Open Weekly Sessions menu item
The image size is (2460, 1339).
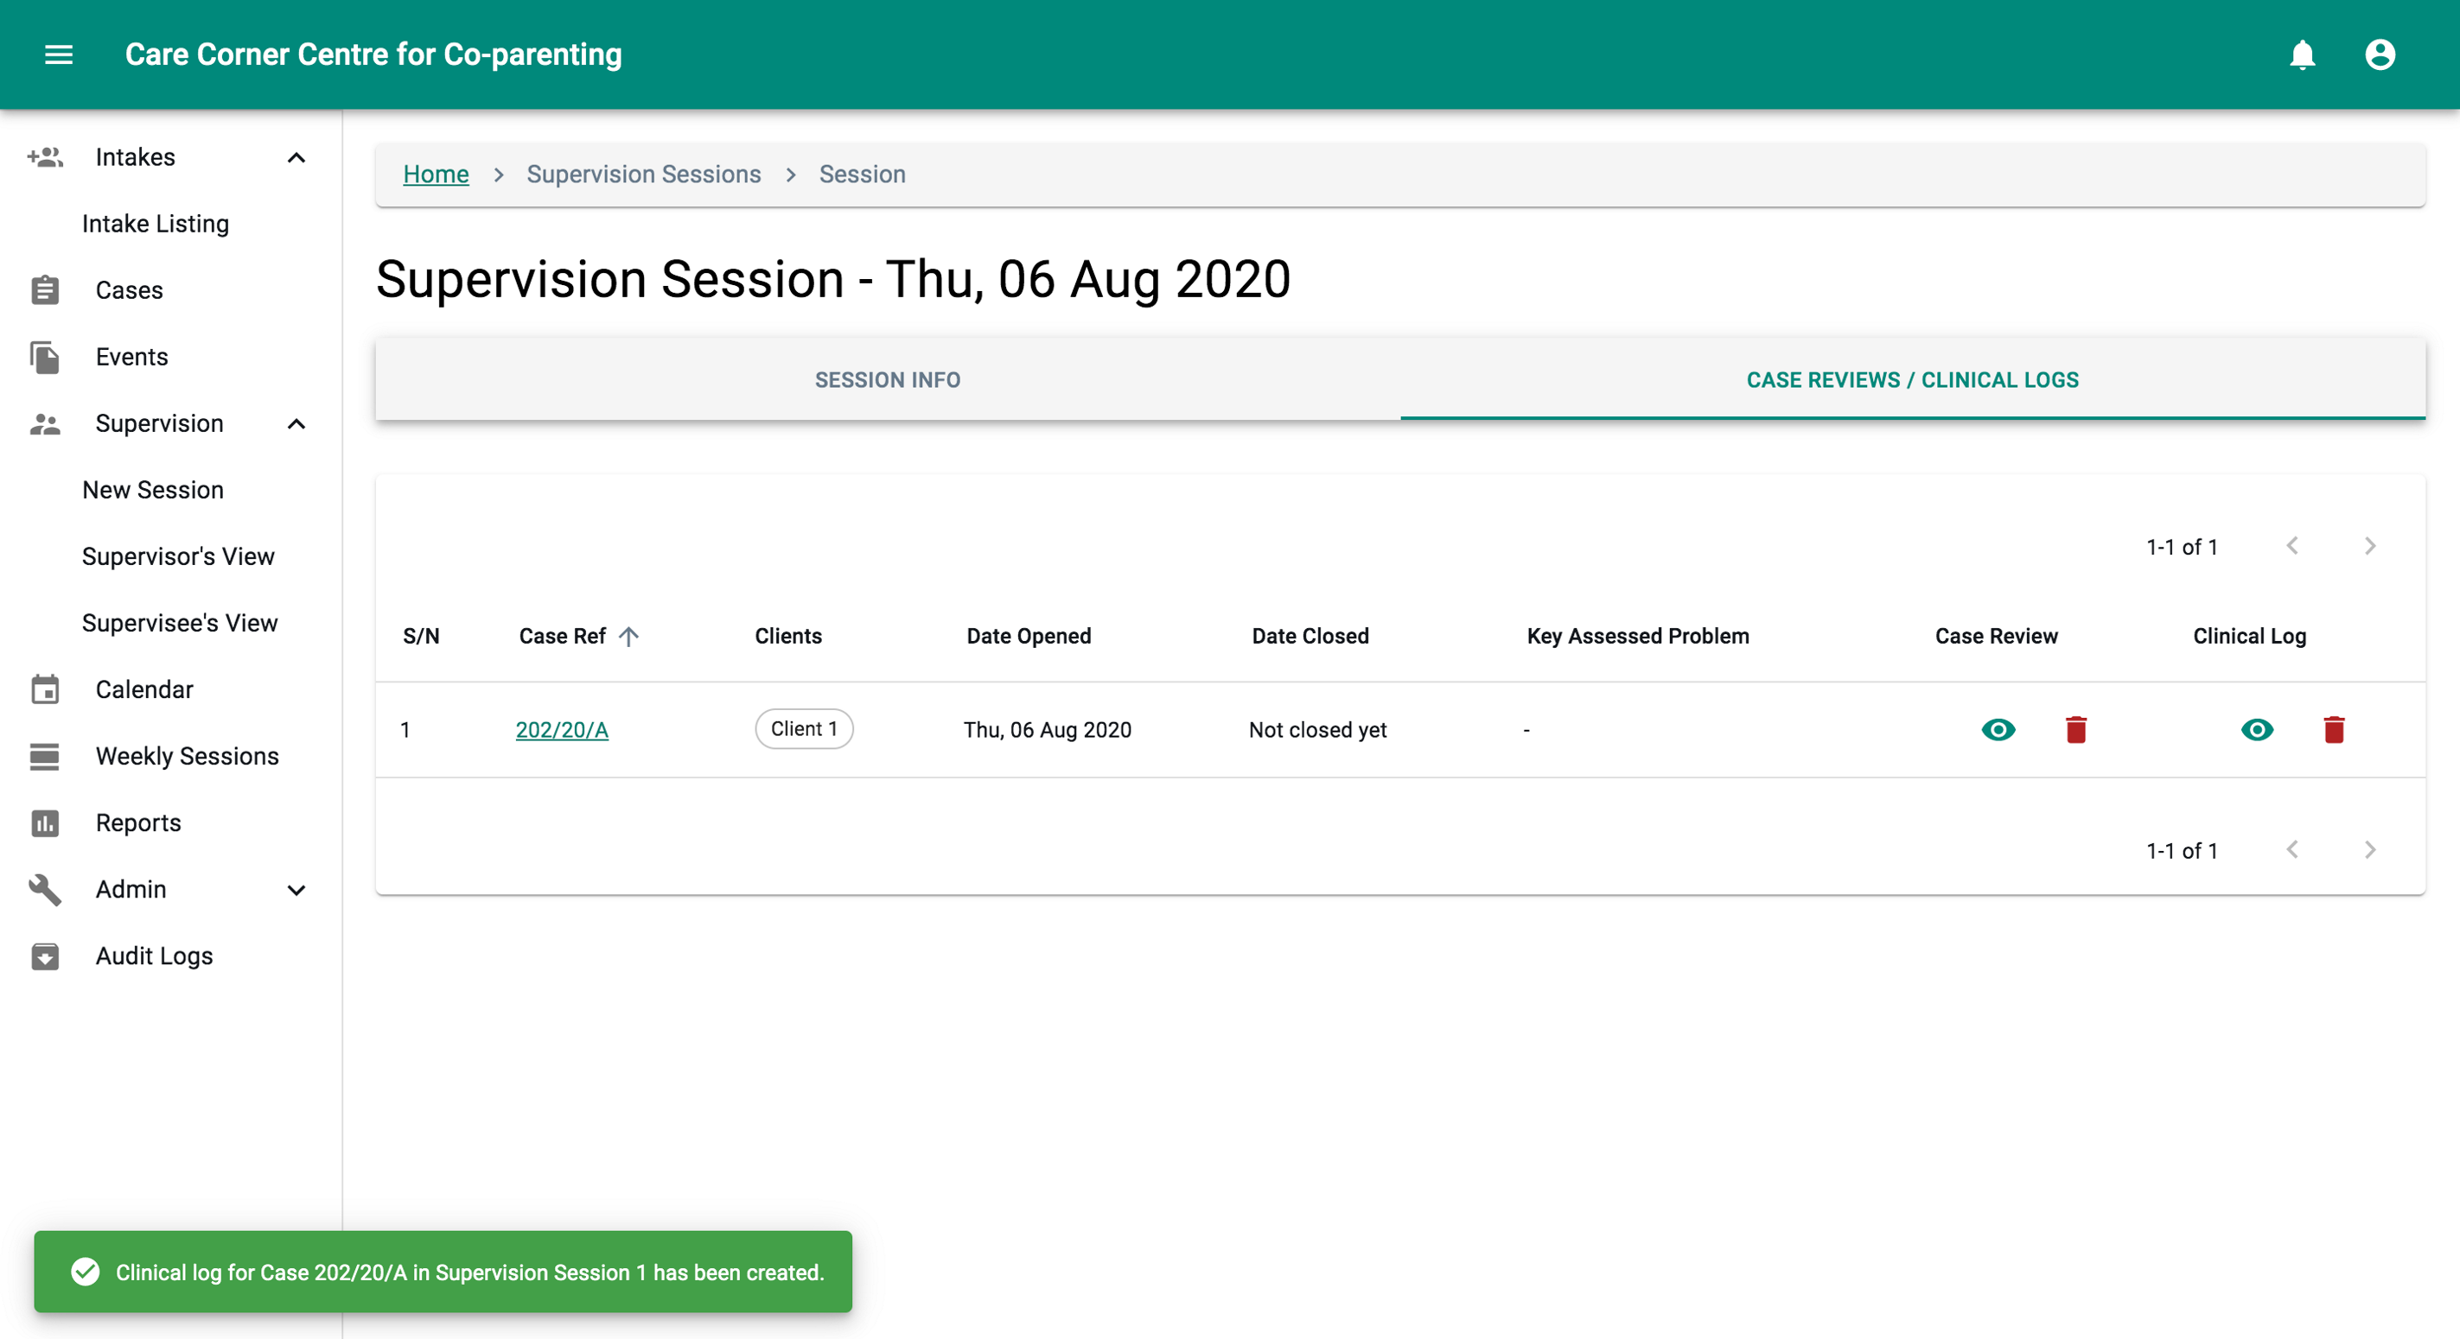pos(188,756)
